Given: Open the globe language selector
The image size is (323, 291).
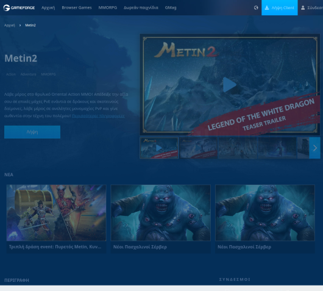Looking at the screenshot, I should (256, 8).
